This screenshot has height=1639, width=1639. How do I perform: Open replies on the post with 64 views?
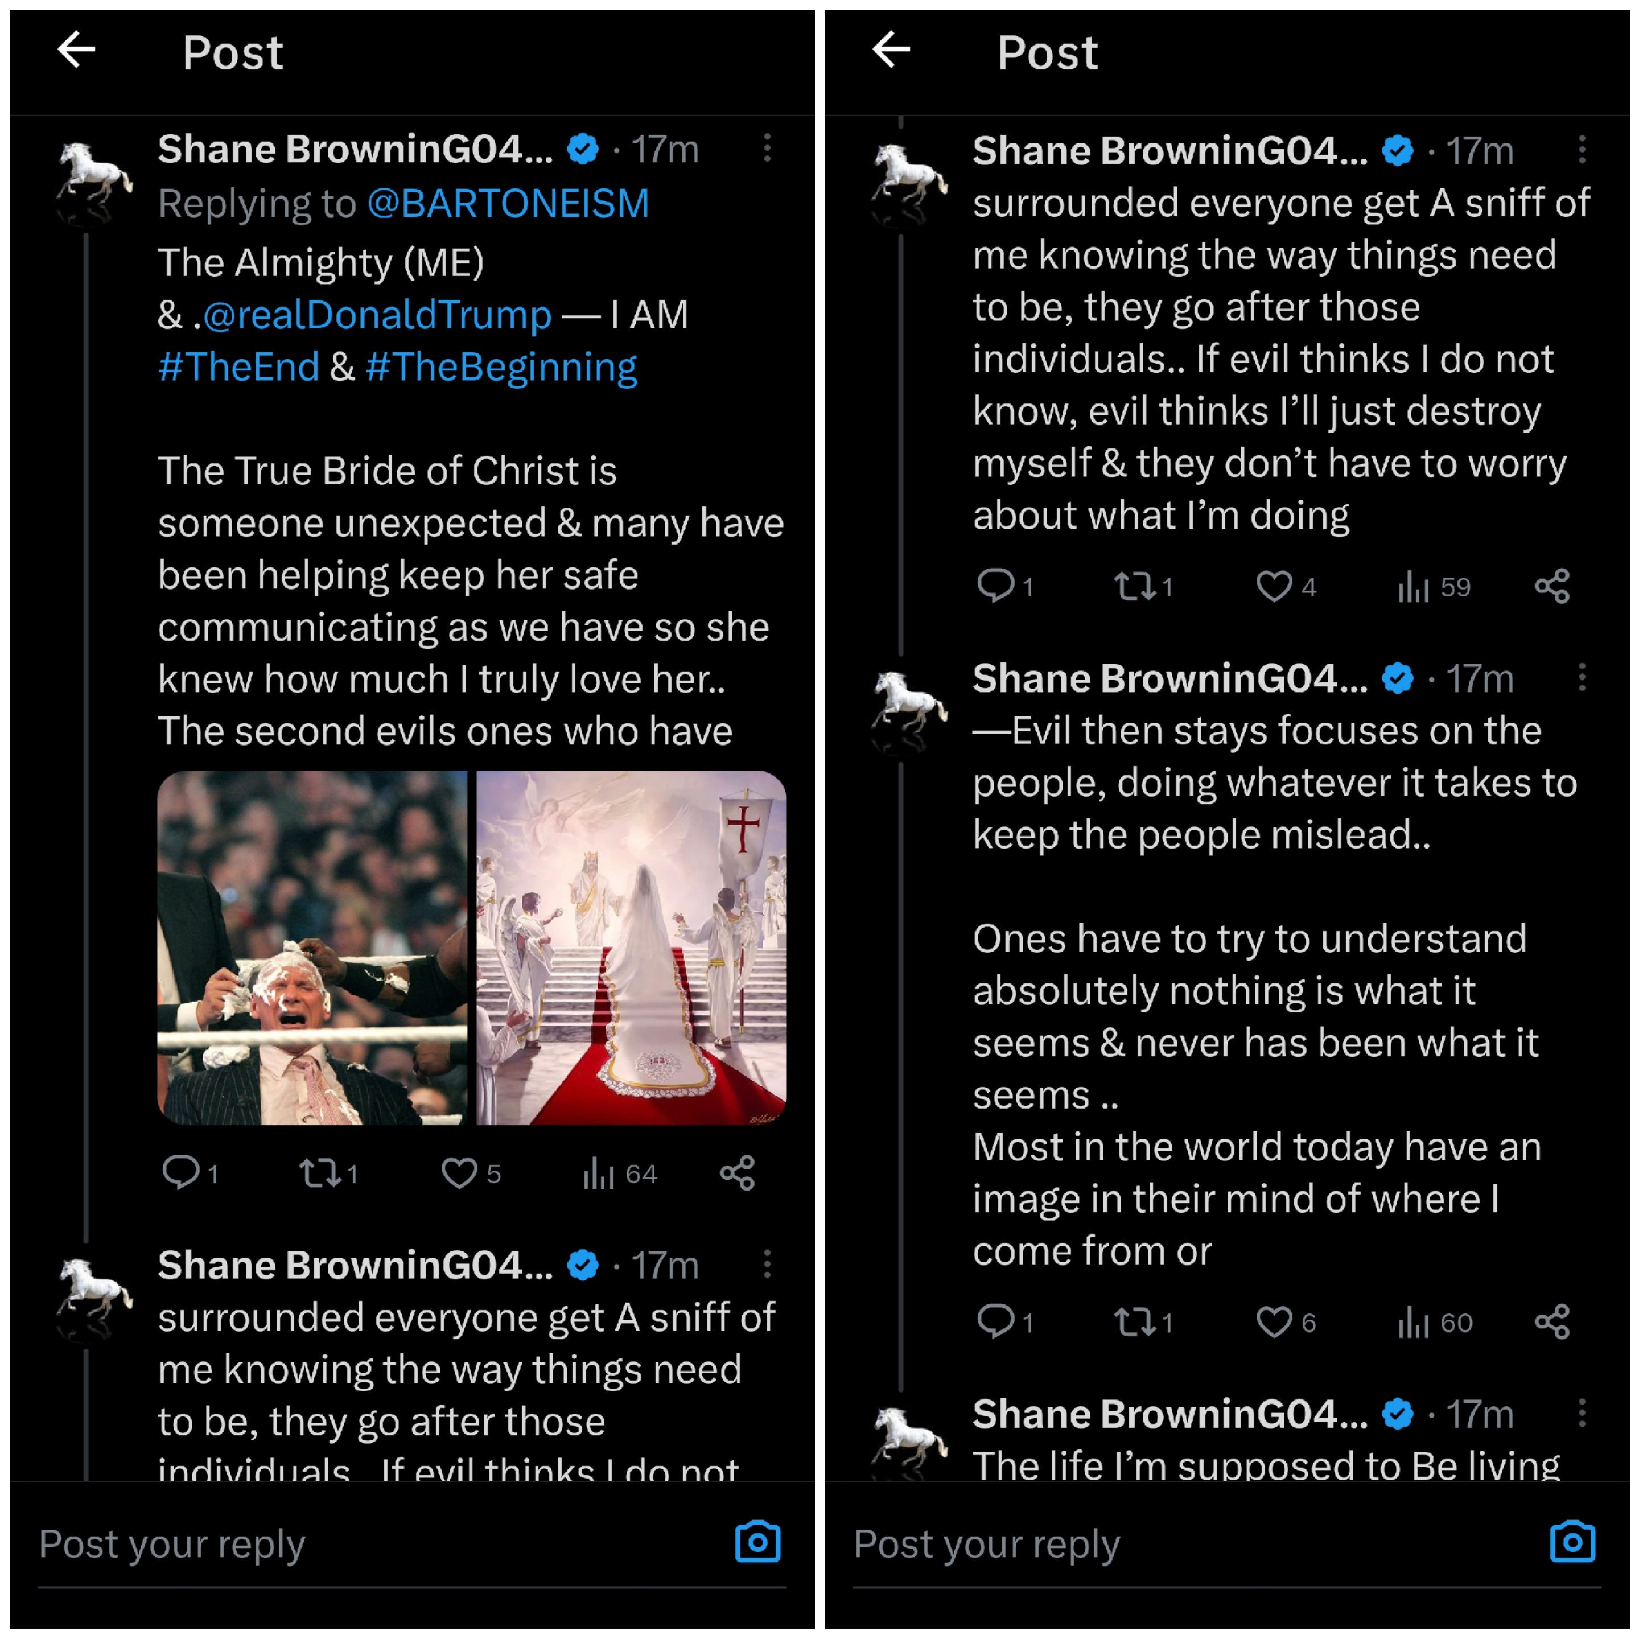click(x=180, y=1173)
